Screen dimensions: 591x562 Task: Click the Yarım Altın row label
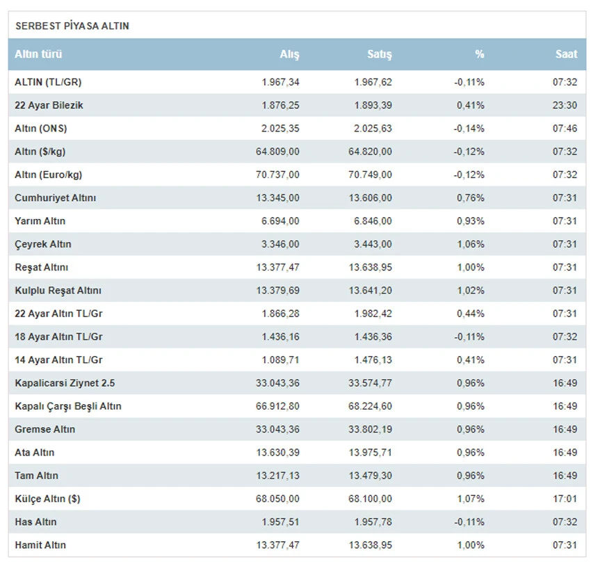coord(40,221)
